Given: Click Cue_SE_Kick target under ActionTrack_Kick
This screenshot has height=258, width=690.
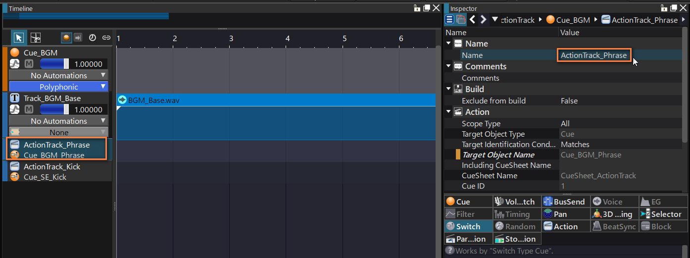Looking at the screenshot, I should (x=45, y=177).
